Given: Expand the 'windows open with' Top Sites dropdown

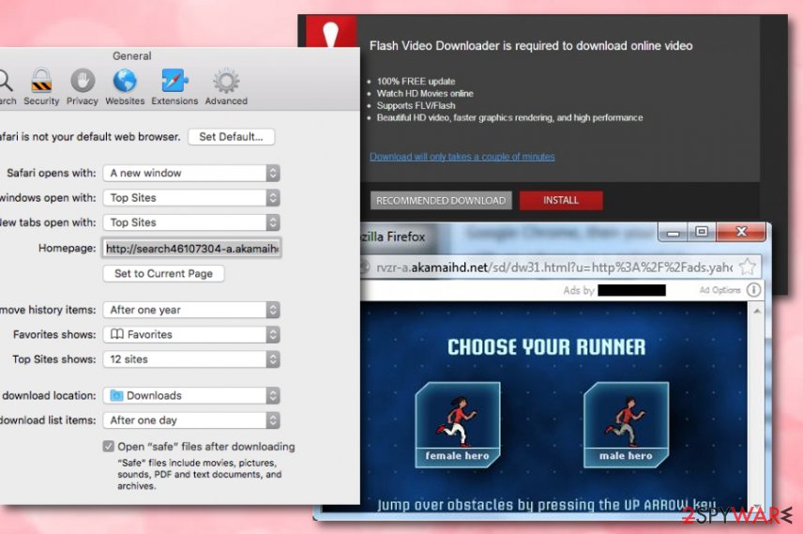Looking at the screenshot, I should (191, 198).
